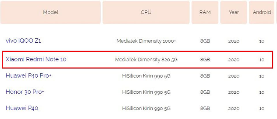The image size is (277, 119).
Task: Sort by the CPU column header
Action: (x=146, y=12)
